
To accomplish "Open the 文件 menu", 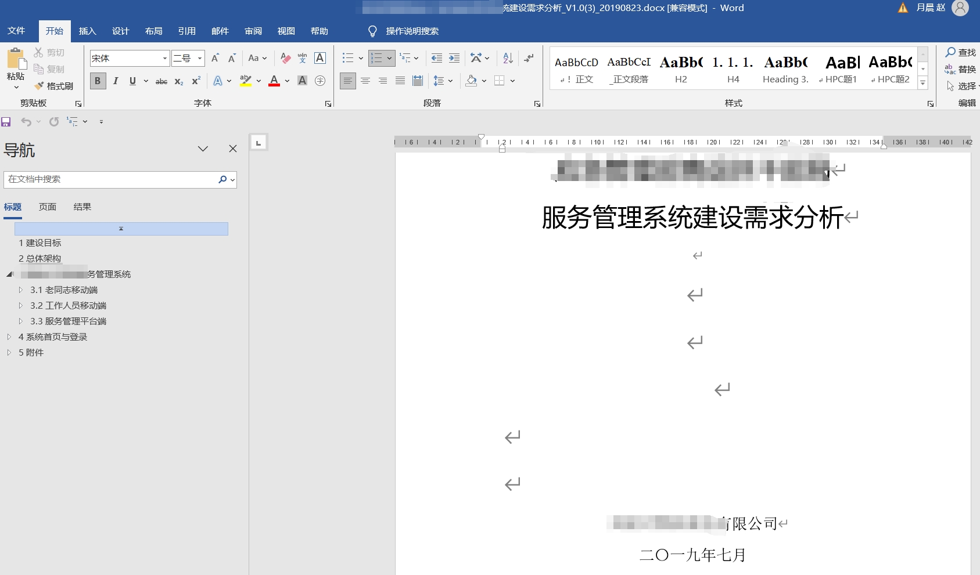I will coord(16,31).
